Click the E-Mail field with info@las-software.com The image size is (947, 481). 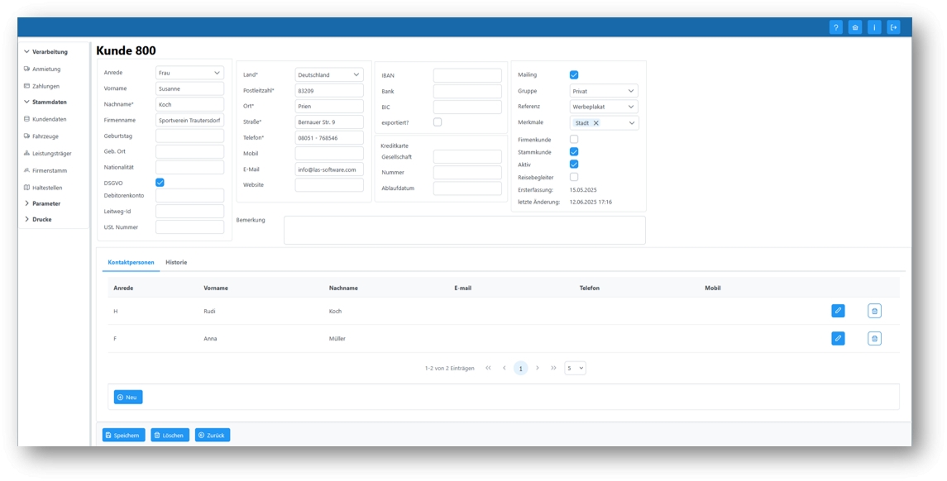pos(329,169)
